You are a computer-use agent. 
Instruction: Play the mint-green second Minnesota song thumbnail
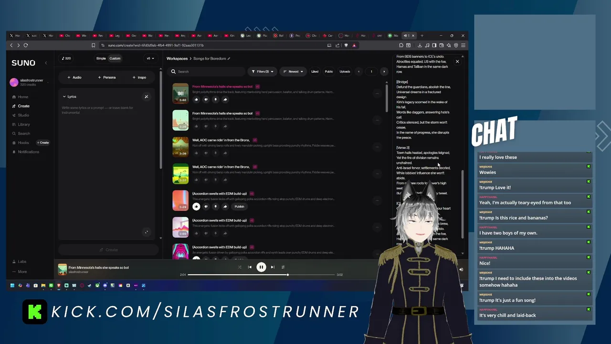[180, 120]
